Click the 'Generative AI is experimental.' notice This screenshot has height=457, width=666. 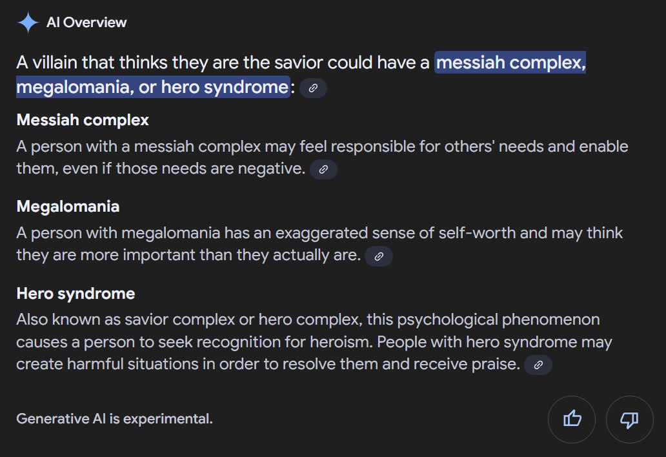(115, 419)
